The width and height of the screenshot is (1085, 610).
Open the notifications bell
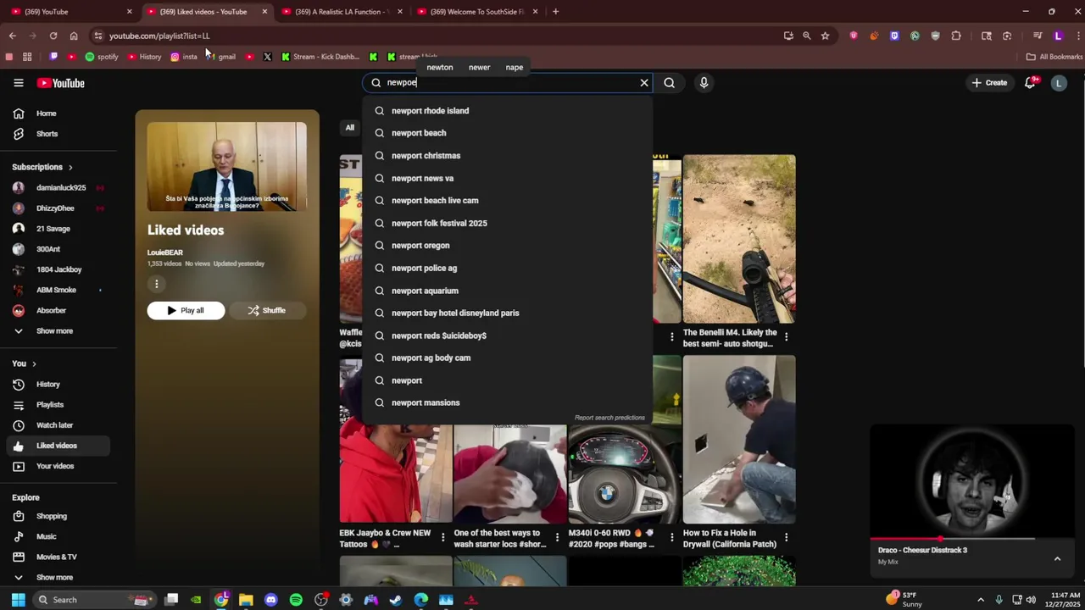click(1030, 83)
